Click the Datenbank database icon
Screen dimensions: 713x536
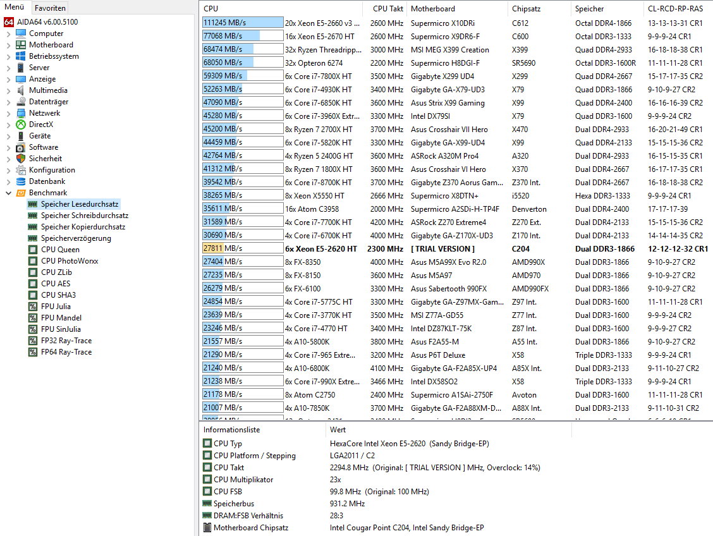(x=21, y=181)
